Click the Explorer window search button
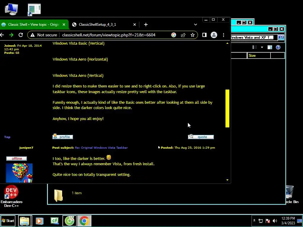303x227 pixels. coord(281,37)
